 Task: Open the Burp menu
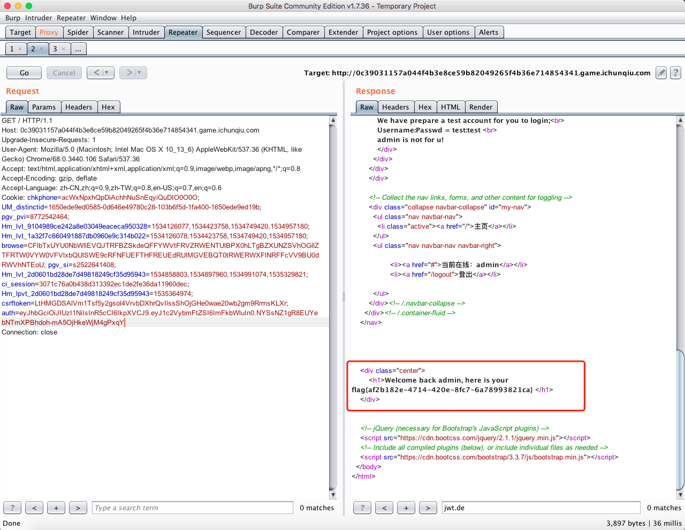(13, 18)
